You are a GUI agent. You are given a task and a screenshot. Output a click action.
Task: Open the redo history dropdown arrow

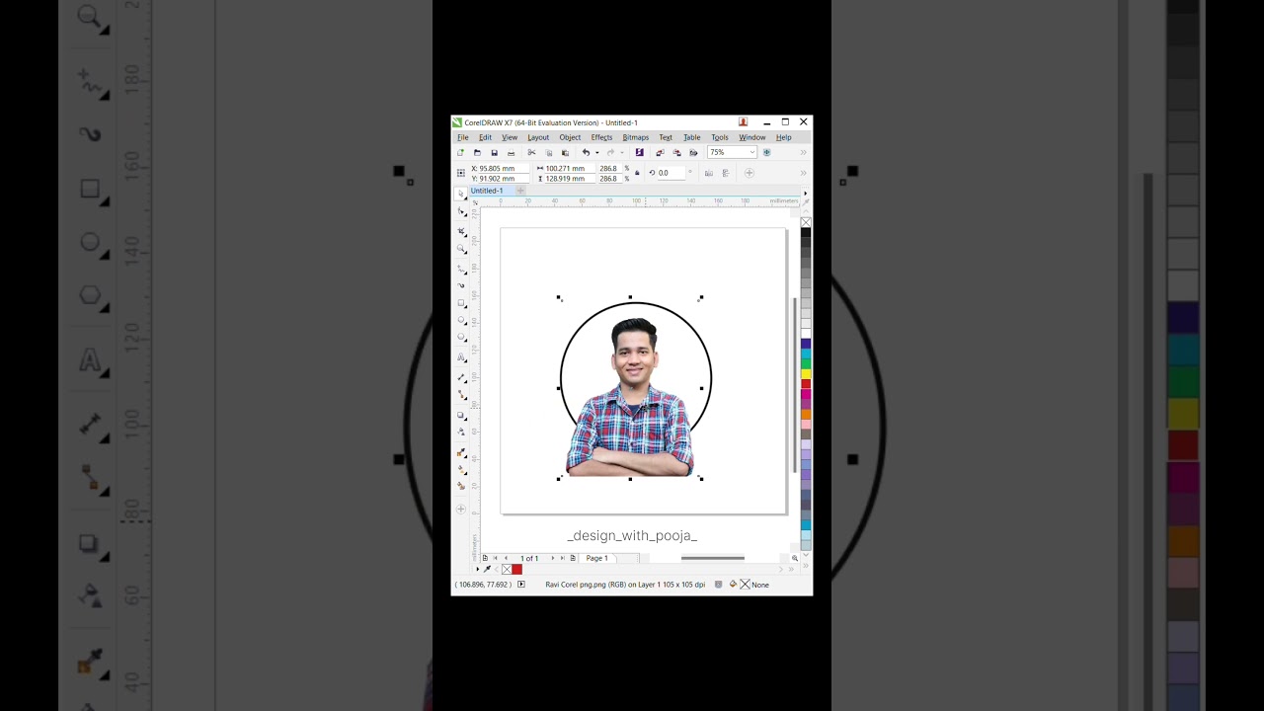tap(621, 153)
